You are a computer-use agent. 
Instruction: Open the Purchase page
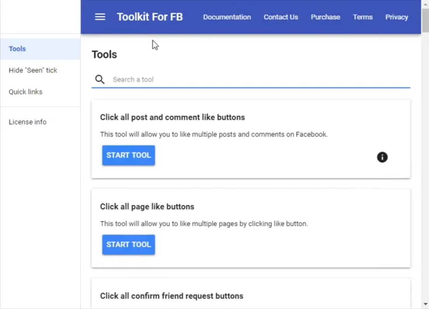[x=325, y=17]
